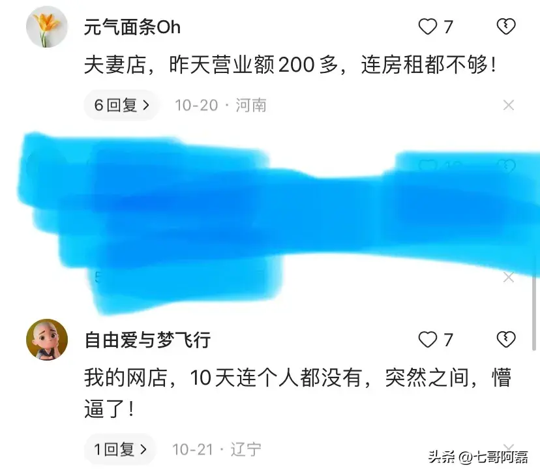This screenshot has width=540, height=476.
Task: Like the comment by 元气面条Oh
Action: (x=427, y=27)
